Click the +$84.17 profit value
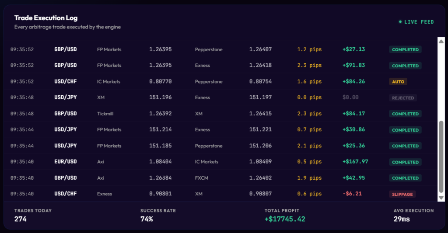The width and height of the screenshot is (448, 233). coord(353,114)
